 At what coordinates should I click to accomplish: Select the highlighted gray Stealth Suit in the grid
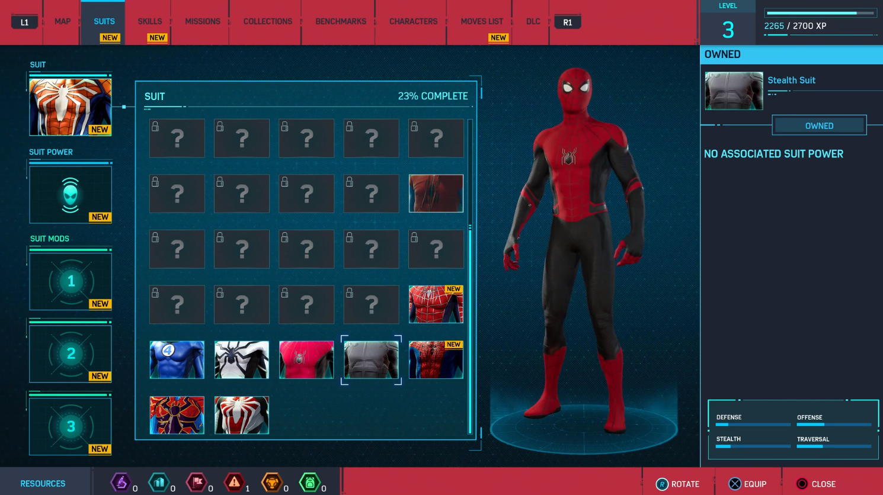tap(372, 360)
